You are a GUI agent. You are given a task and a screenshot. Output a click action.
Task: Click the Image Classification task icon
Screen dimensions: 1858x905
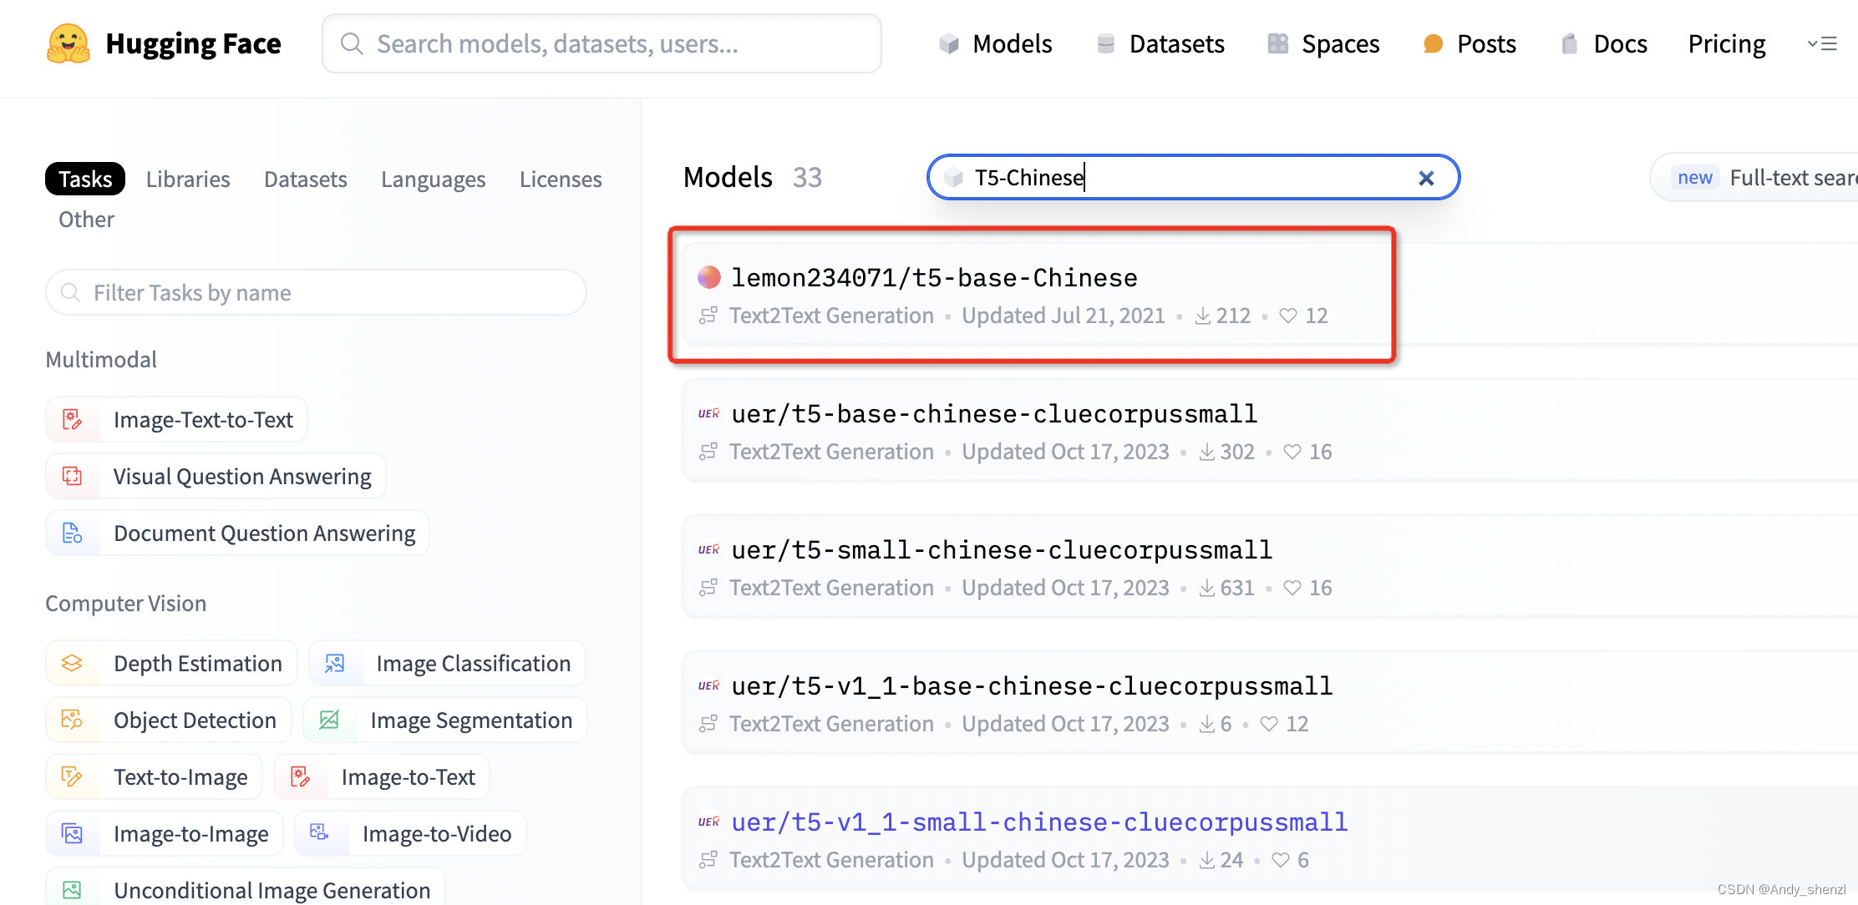tap(335, 663)
